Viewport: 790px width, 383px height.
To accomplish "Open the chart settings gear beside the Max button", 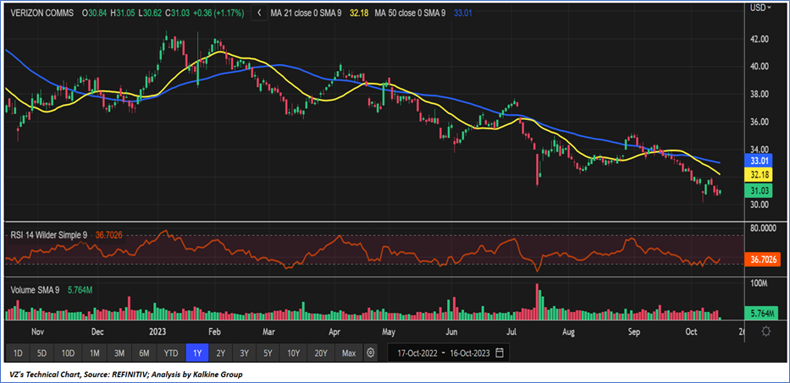I will [x=370, y=353].
